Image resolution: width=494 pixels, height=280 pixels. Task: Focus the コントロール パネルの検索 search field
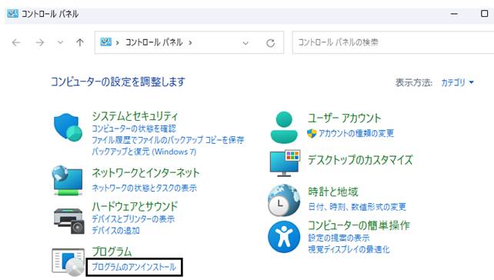pyautogui.click(x=393, y=42)
